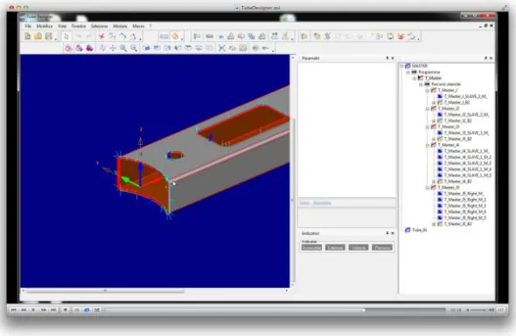
Task: Close the Indicatori panel
Action: [393, 233]
